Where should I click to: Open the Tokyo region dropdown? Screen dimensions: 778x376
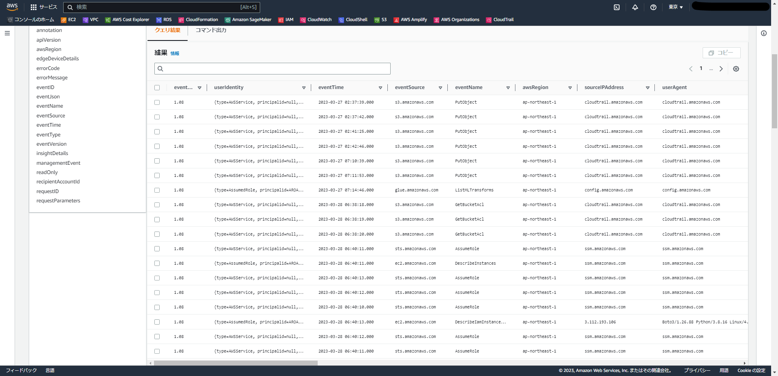tap(676, 7)
